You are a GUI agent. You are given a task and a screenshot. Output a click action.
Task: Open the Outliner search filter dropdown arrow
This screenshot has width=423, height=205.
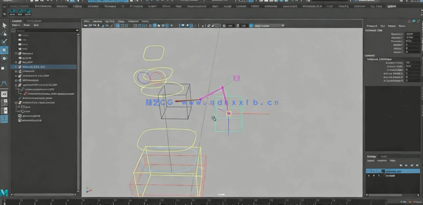click(x=77, y=30)
